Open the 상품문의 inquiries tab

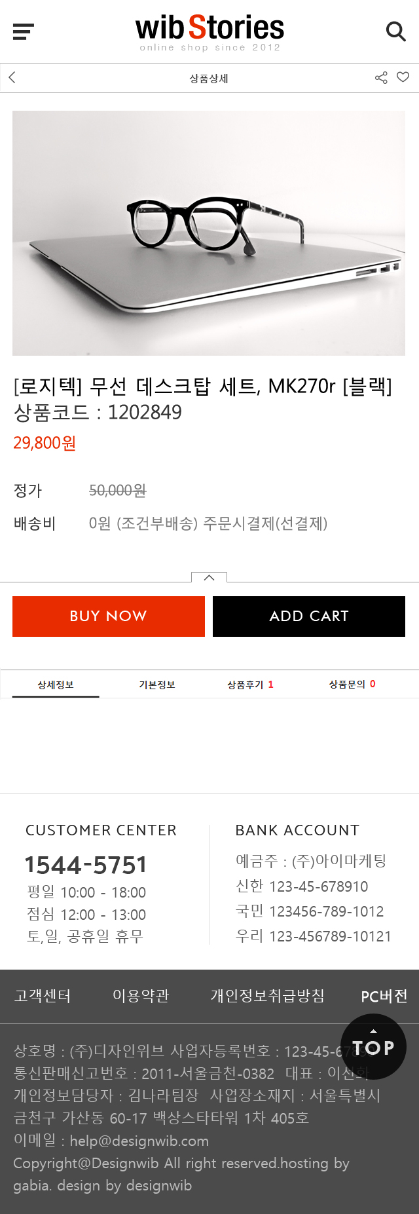tap(352, 684)
